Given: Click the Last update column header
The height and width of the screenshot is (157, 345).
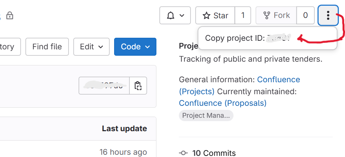Looking at the screenshot, I should click(125, 129).
